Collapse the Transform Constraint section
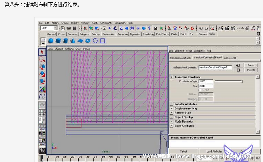This screenshot has height=162, width=263. click(171, 77)
